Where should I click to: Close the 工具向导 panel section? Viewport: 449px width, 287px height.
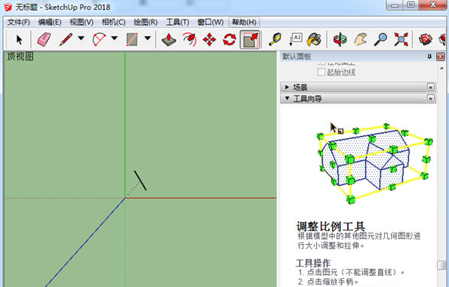point(430,98)
